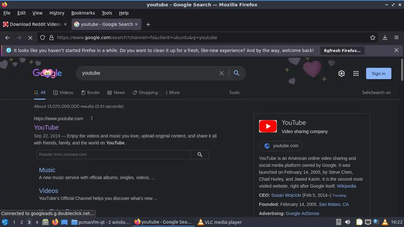Open the Firefox hamburger application menu

[x=396, y=38]
